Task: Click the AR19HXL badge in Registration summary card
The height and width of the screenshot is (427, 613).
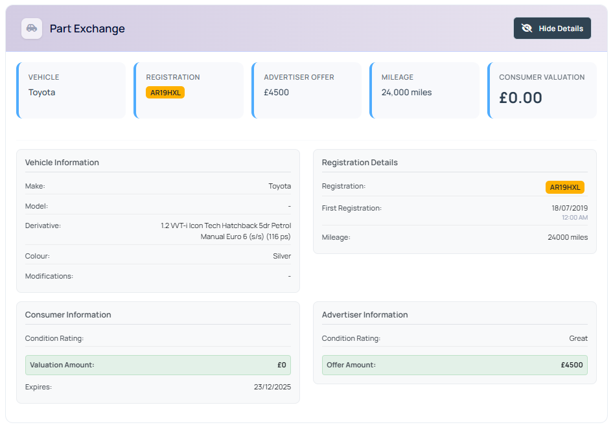Action: 165,93
